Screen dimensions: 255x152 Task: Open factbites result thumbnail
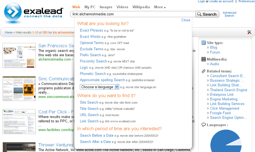(19, 122)
